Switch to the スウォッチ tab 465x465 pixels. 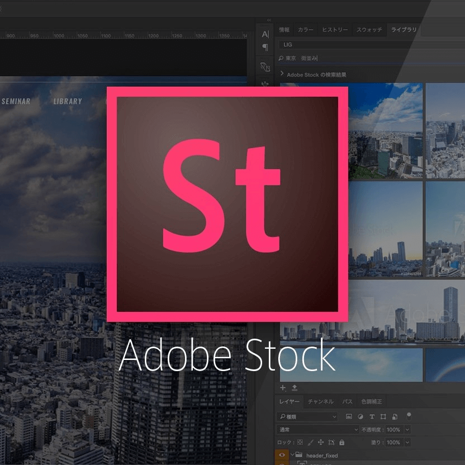click(369, 30)
